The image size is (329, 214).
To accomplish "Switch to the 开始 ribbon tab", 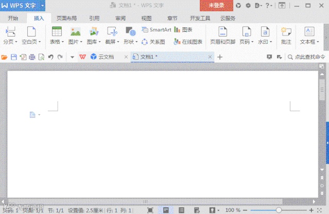I will [x=13, y=19].
